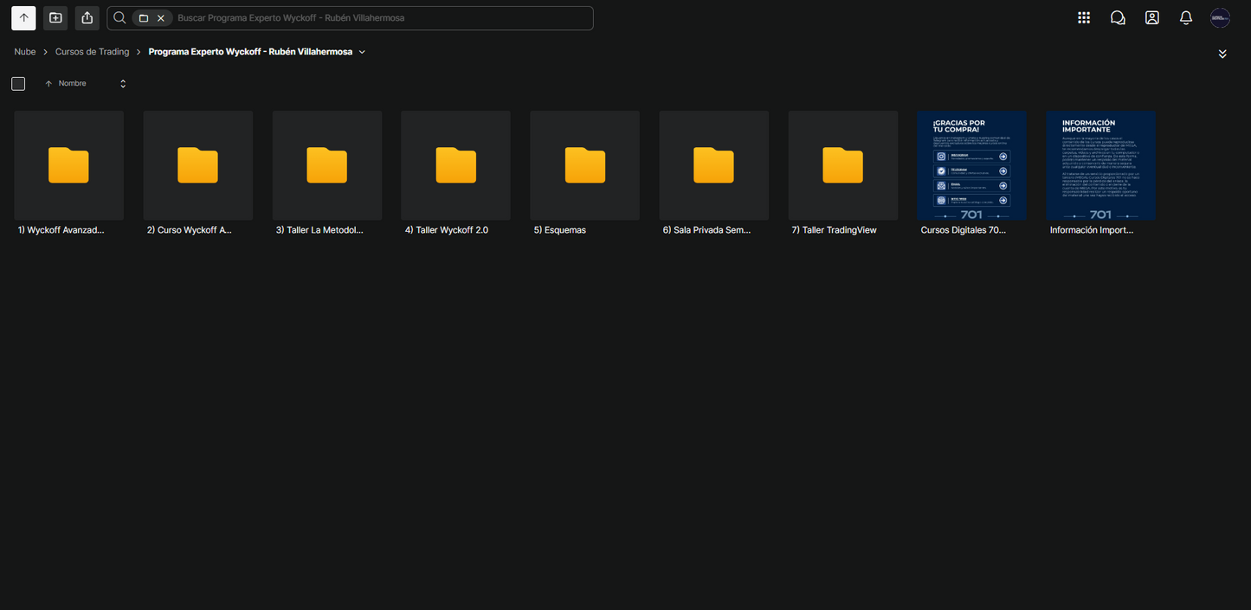
Task: Open the notifications bell
Action: click(1186, 18)
